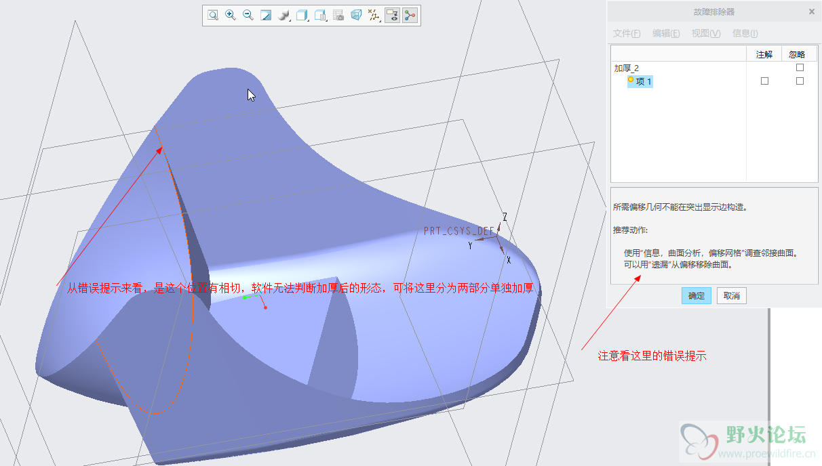Check the 忽略 box for 项 1
This screenshot has height=466, width=822.
tap(800, 81)
